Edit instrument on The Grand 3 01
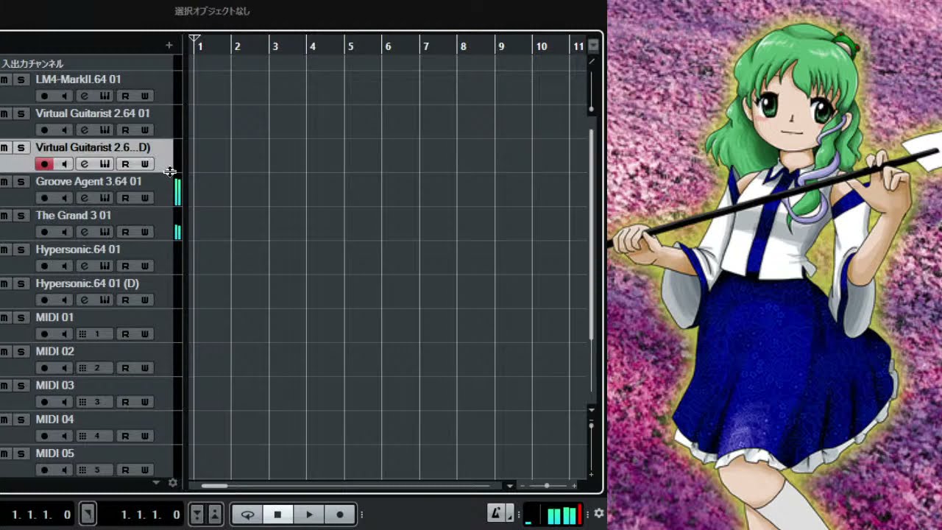The image size is (942, 530). tap(85, 232)
